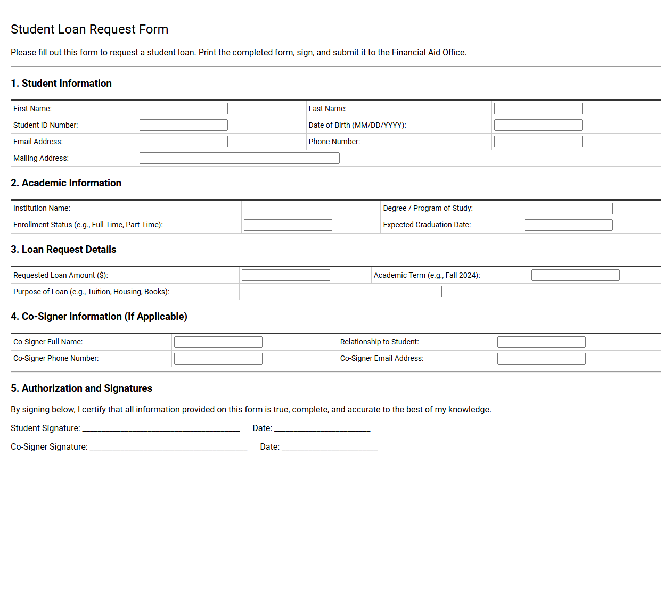Click the '1. Student Information' heading

[61, 84]
